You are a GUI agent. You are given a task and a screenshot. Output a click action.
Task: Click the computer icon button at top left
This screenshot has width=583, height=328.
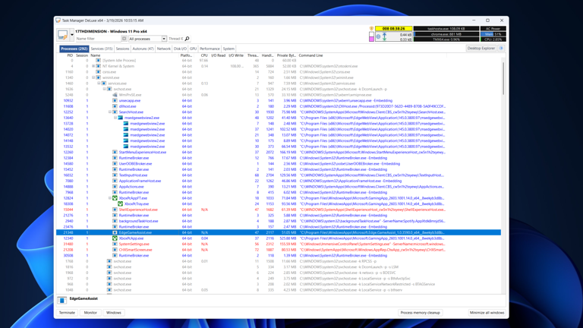tap(62, 35)
